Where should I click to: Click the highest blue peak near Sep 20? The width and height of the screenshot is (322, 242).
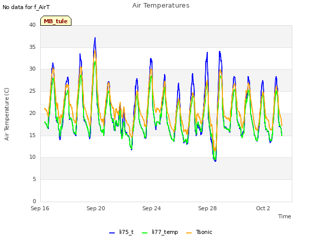[x=95, y=38]
